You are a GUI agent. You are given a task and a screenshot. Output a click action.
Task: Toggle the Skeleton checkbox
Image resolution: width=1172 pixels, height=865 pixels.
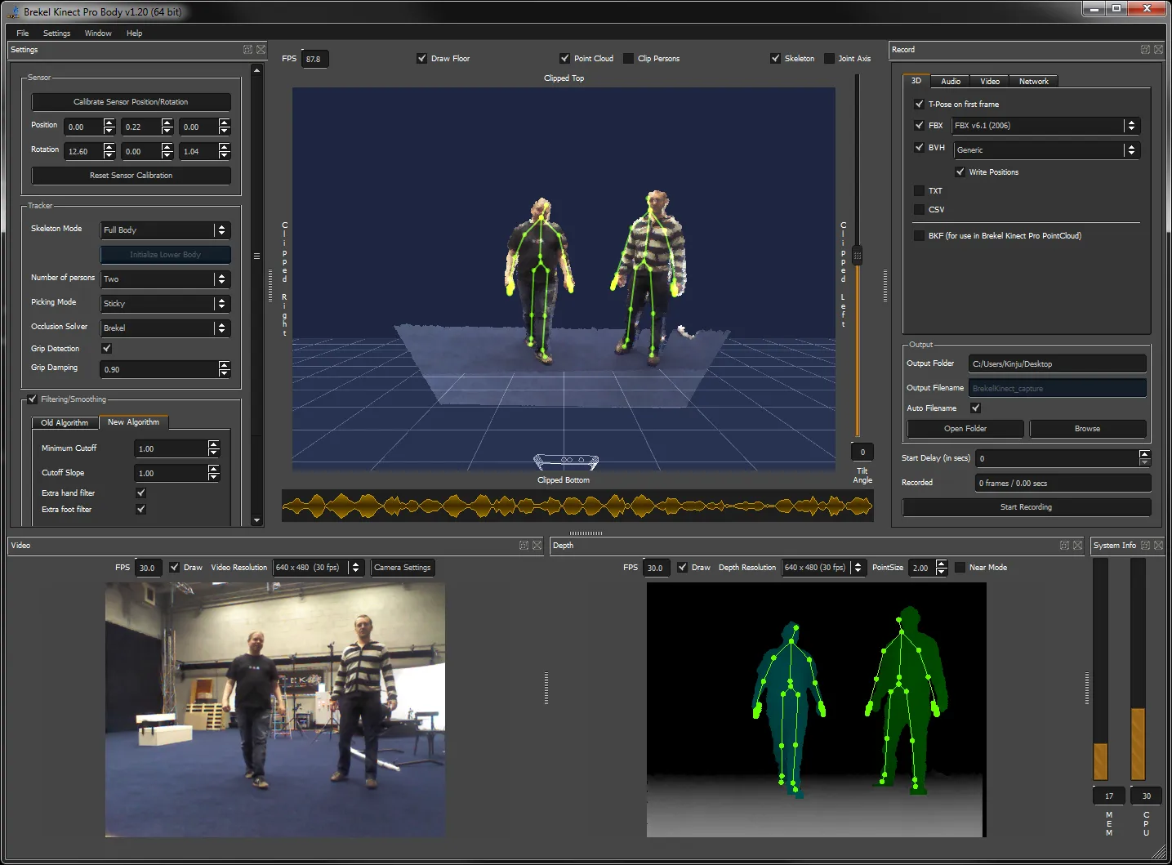[x=775, y=58]
